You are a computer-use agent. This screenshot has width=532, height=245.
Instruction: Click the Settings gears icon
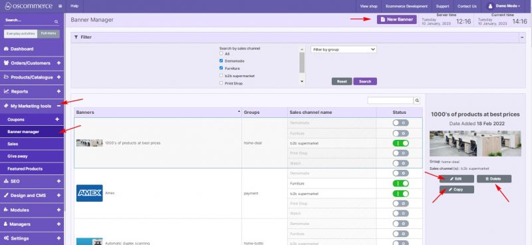[6, 238]
